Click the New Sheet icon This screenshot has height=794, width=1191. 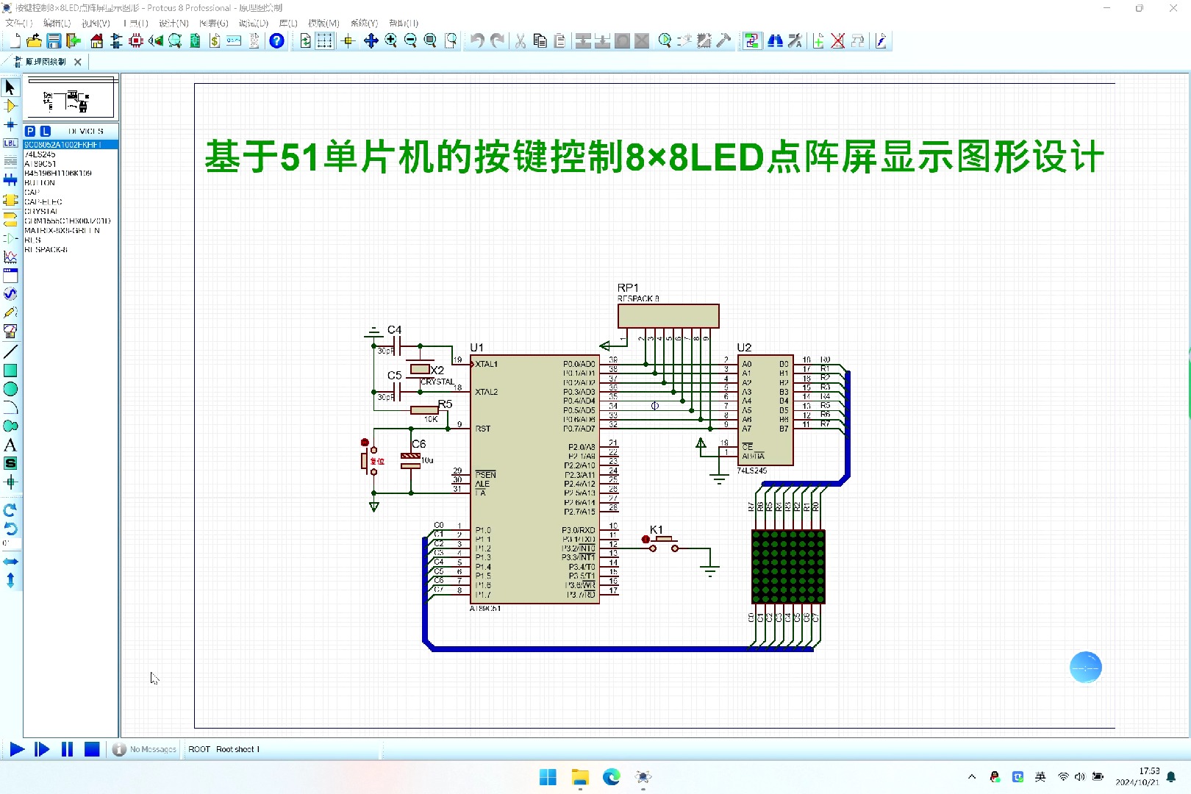point(818,41)
